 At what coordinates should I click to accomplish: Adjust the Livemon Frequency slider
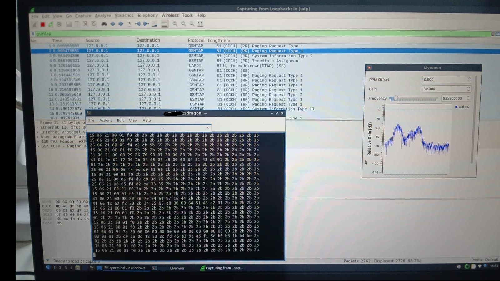(396, 98)
